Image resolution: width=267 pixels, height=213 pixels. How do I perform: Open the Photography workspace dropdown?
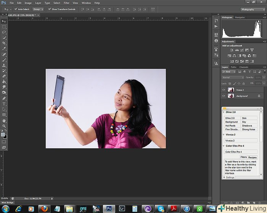click(252, 9)
